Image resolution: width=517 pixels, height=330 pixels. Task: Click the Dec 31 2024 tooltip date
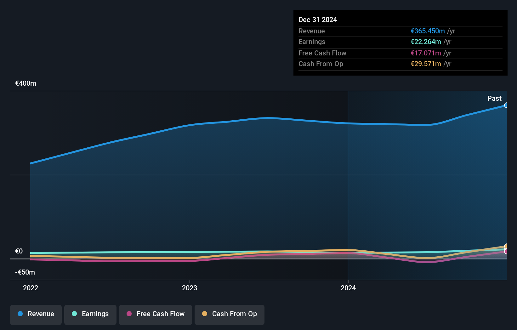click(x=318, y=20)
